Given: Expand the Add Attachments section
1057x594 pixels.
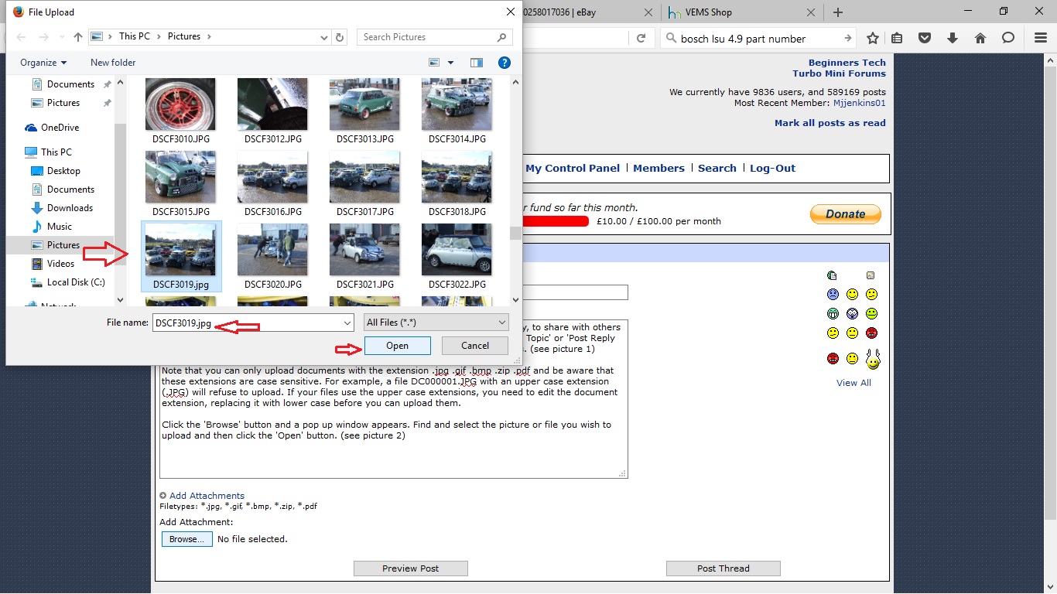Looking at the screenshot, I should [x=202, y=496].
